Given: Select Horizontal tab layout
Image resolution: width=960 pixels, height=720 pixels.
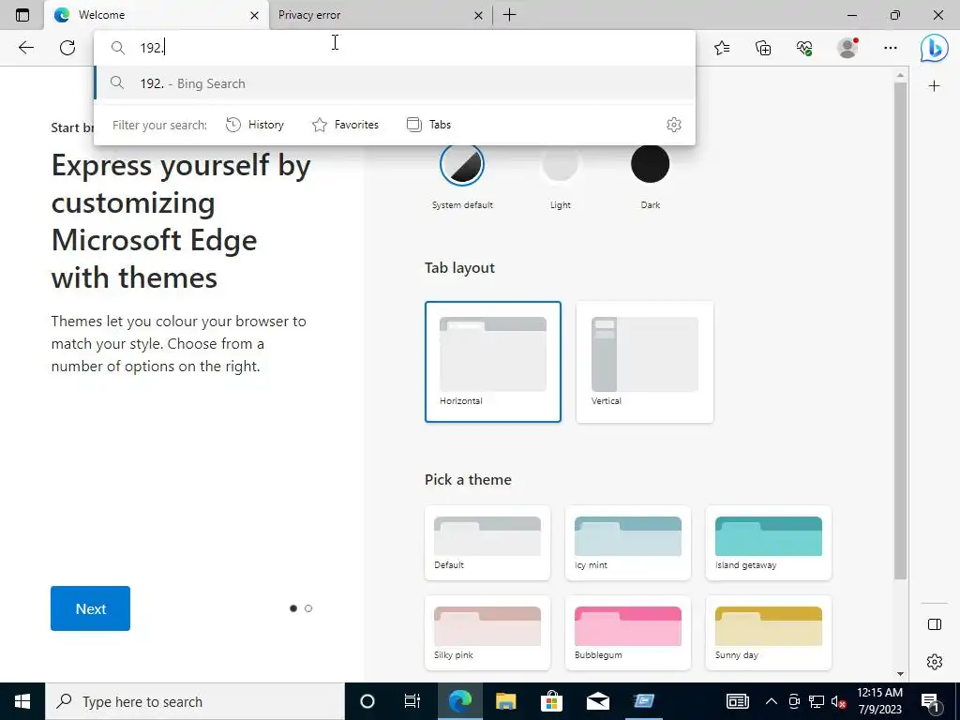Looking at the screenshot, I should pyautogui.click(x=493, y=361).
